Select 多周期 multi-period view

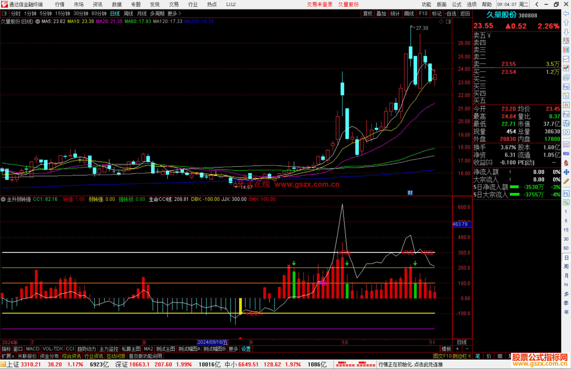(x=157, y=13)
